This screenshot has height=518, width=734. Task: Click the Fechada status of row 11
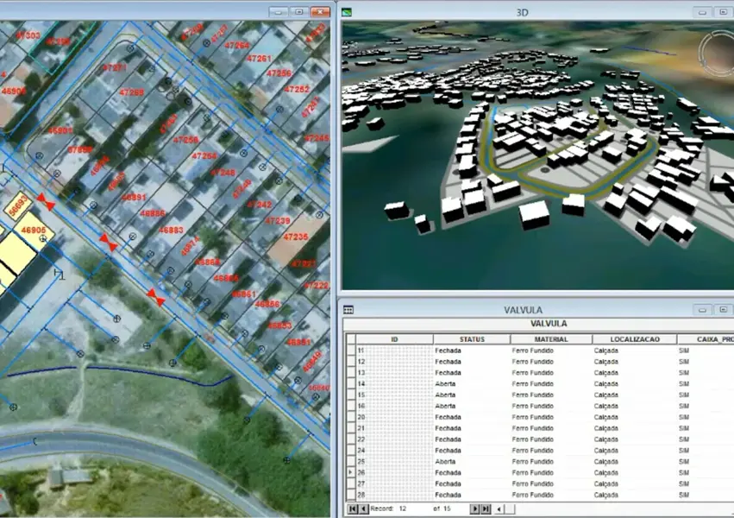pos(448,351)
